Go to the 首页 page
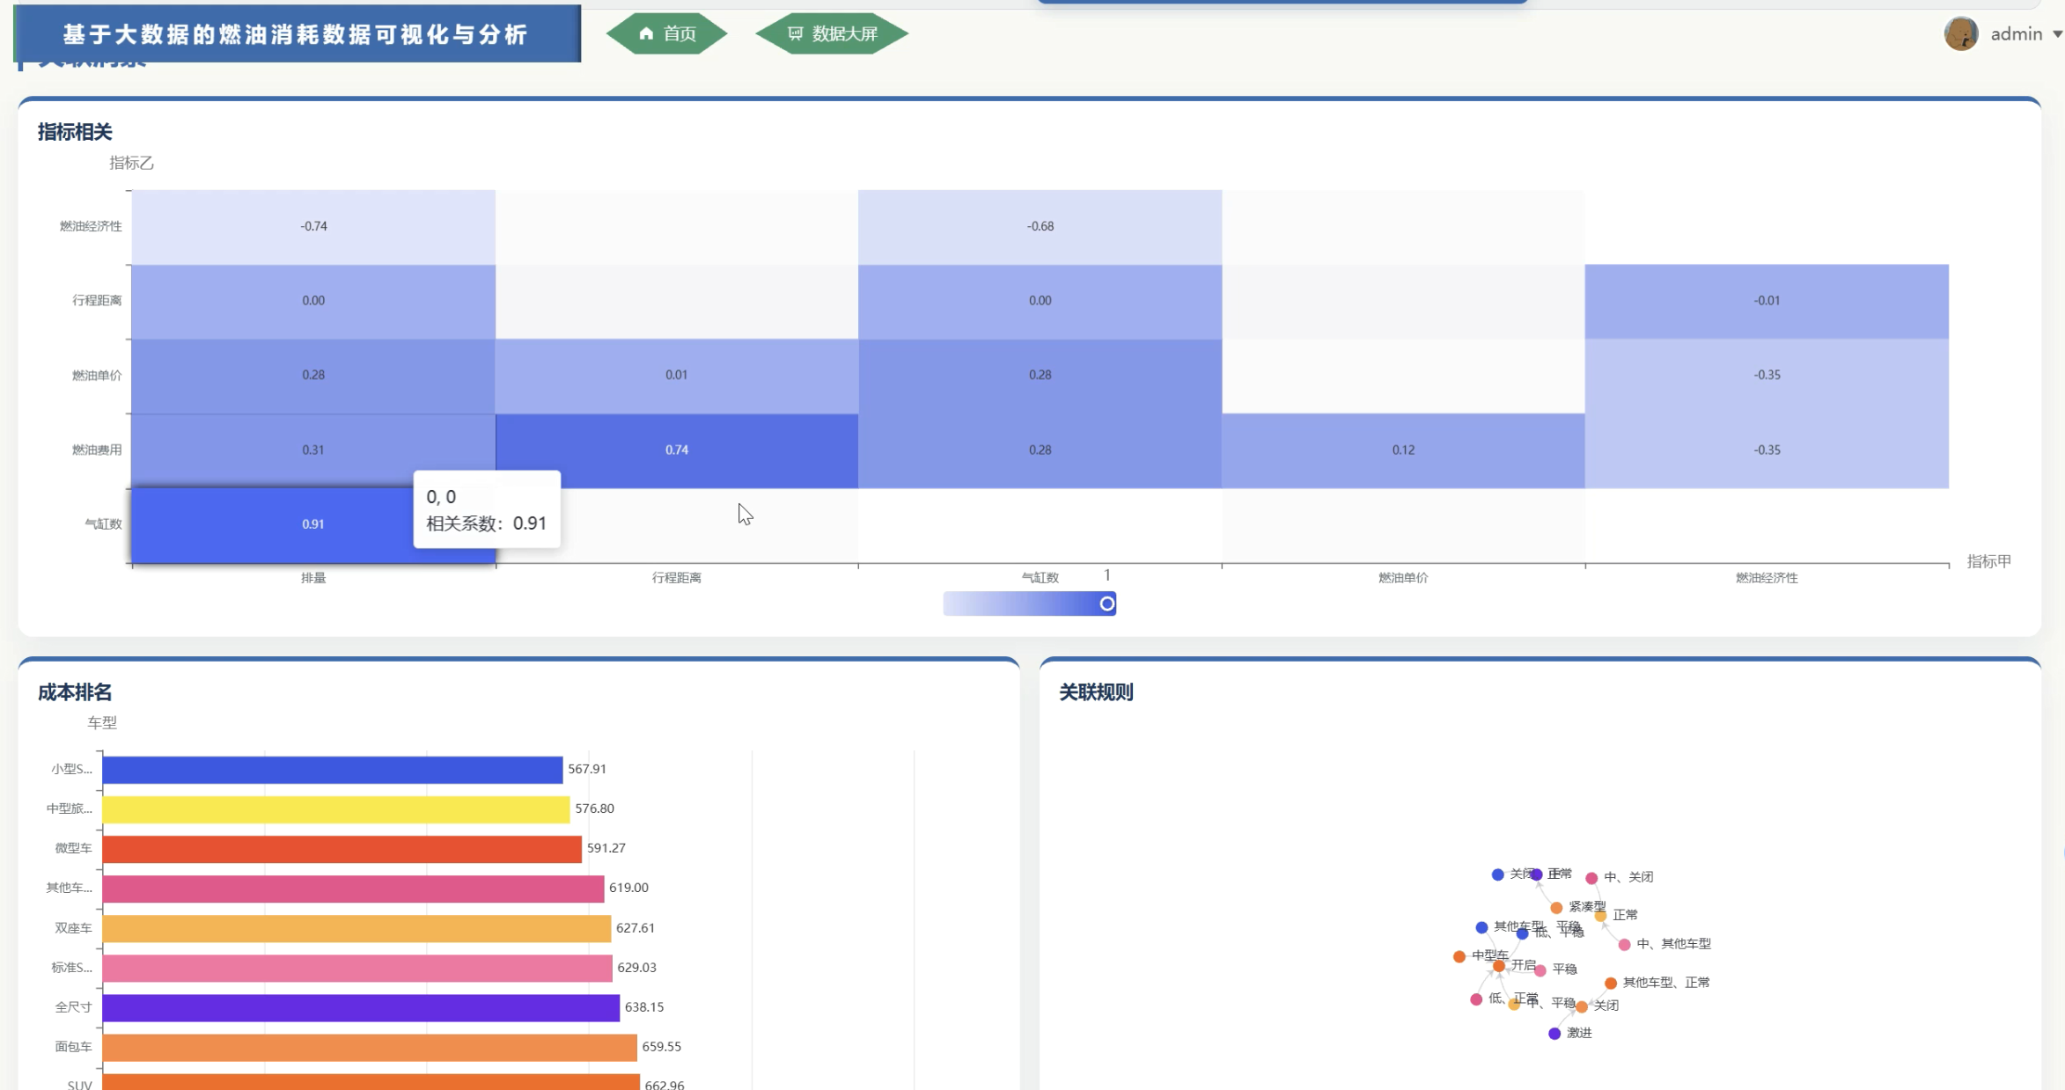Image resolution: width=2065 pixels, height=1090 pixels. coord(666,33)
